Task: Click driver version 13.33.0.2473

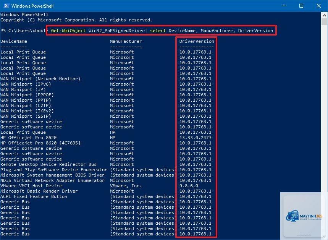Action: (196, 138)
